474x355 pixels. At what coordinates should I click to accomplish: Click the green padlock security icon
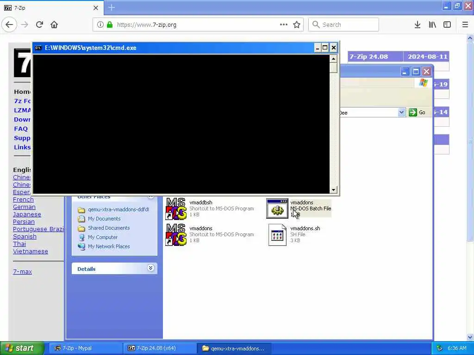point(110,25)
